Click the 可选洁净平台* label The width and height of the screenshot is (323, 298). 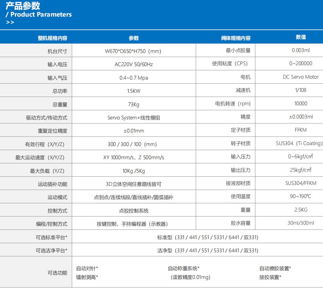point(51,250)
